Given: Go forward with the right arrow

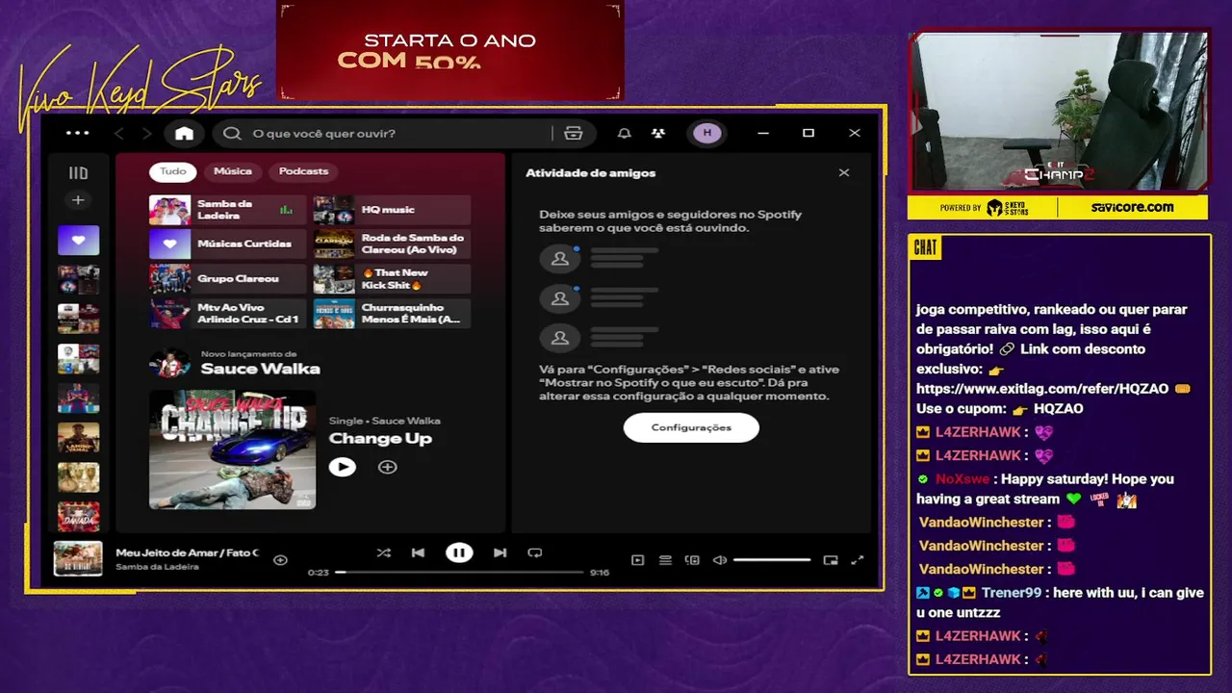Looking at the screenshot, I should pyautogui.click(x=146, y=133).
